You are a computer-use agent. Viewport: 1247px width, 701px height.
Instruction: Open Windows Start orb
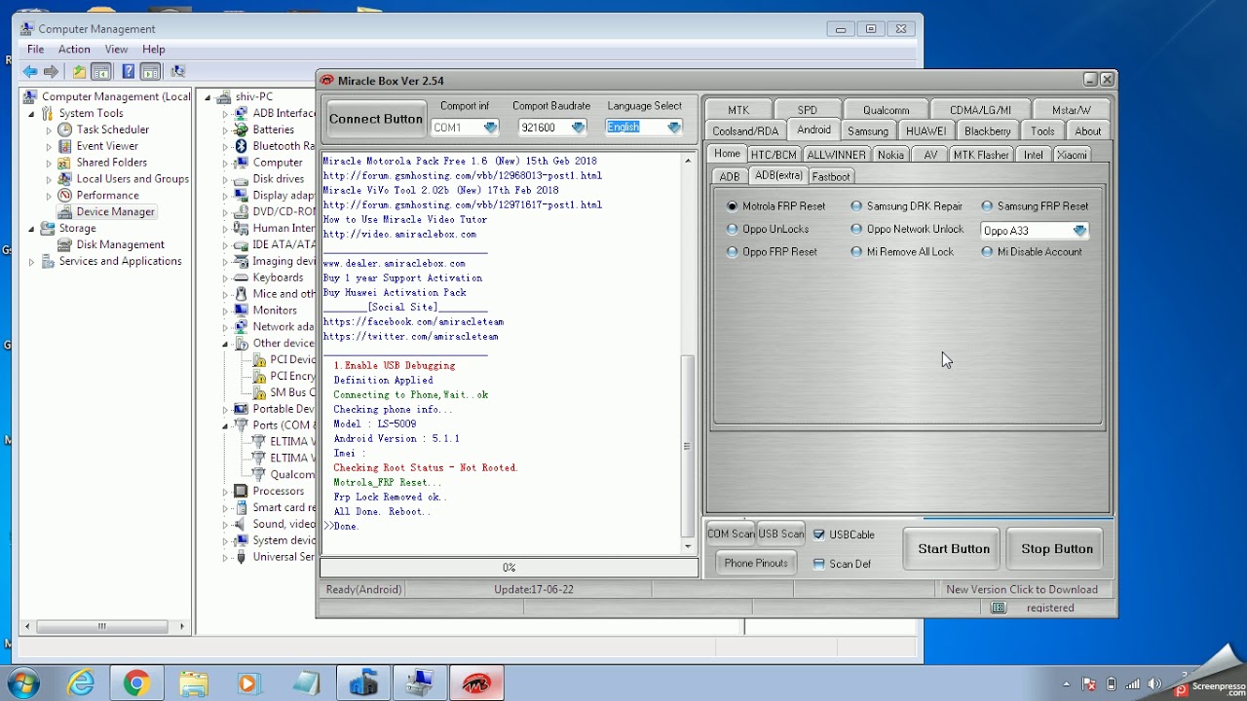click(x=23, y=683)
